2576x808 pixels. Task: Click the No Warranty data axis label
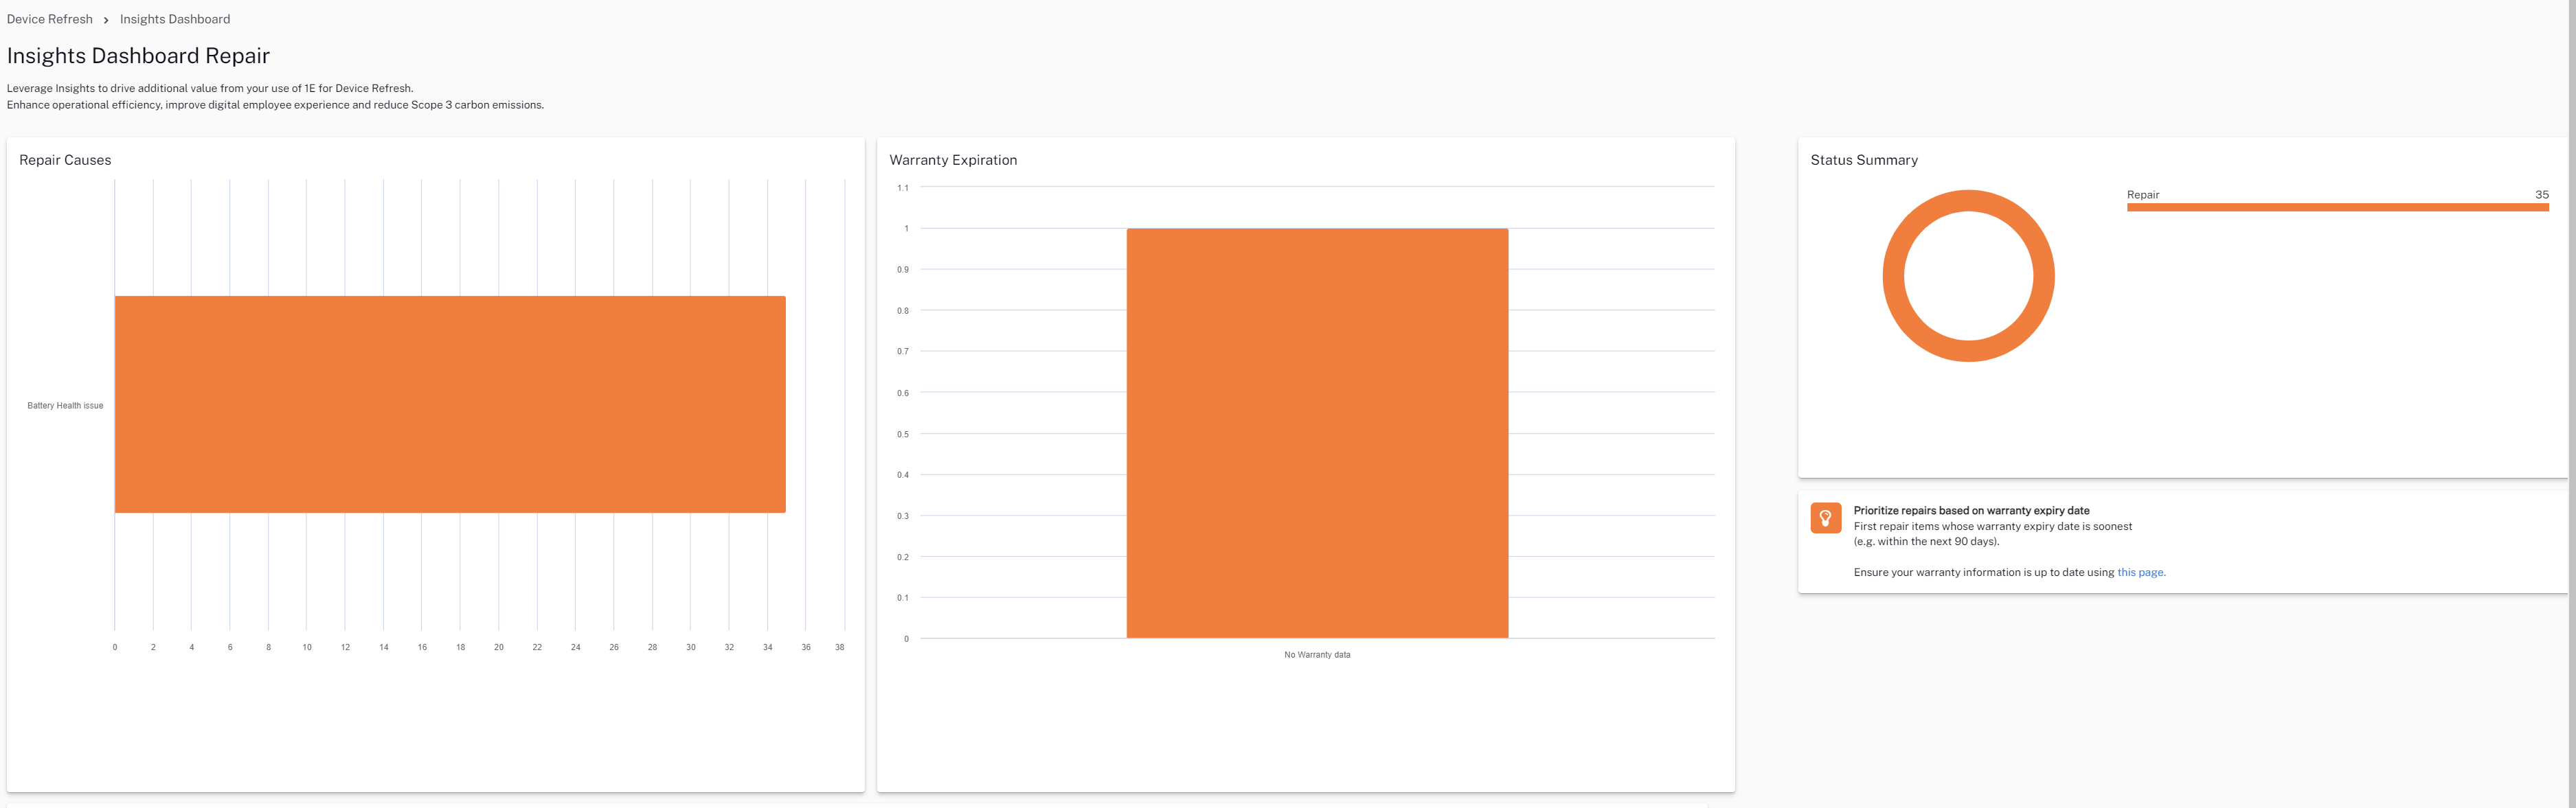click(1317, 655)
